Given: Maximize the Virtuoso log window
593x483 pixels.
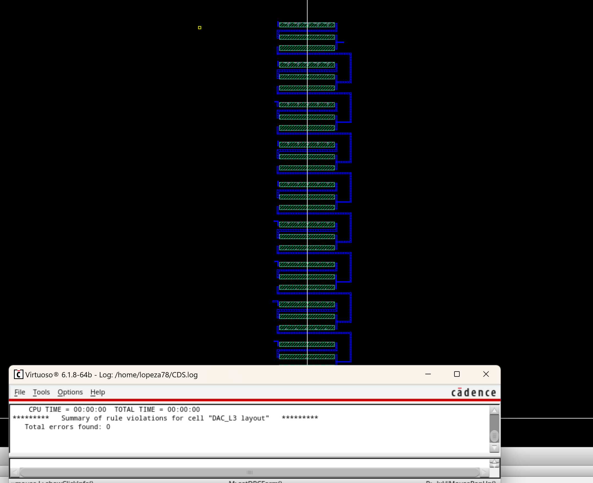Looking at the screenshot, I should [x=457, y=374].
